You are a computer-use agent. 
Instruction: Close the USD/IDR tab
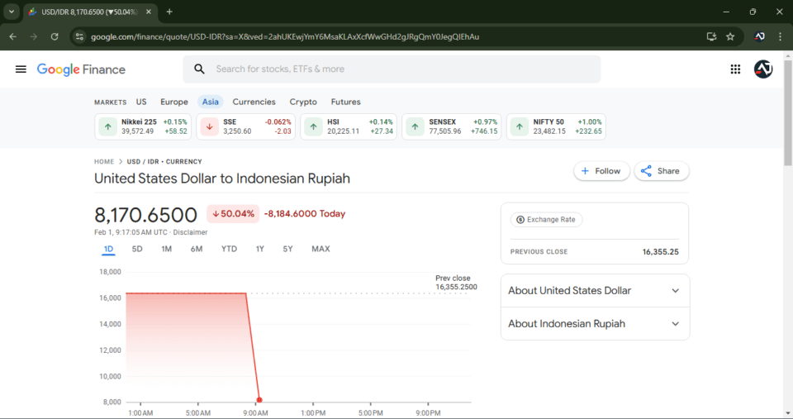click(149, 12)
